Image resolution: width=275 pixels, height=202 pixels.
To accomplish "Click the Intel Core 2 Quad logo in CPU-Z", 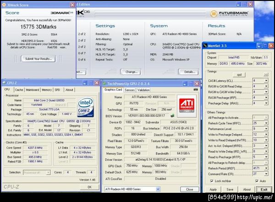I will (x=86, y=107).
